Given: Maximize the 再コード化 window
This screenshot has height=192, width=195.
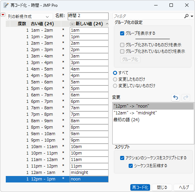Looking at the screenshot, I should 171,5.
